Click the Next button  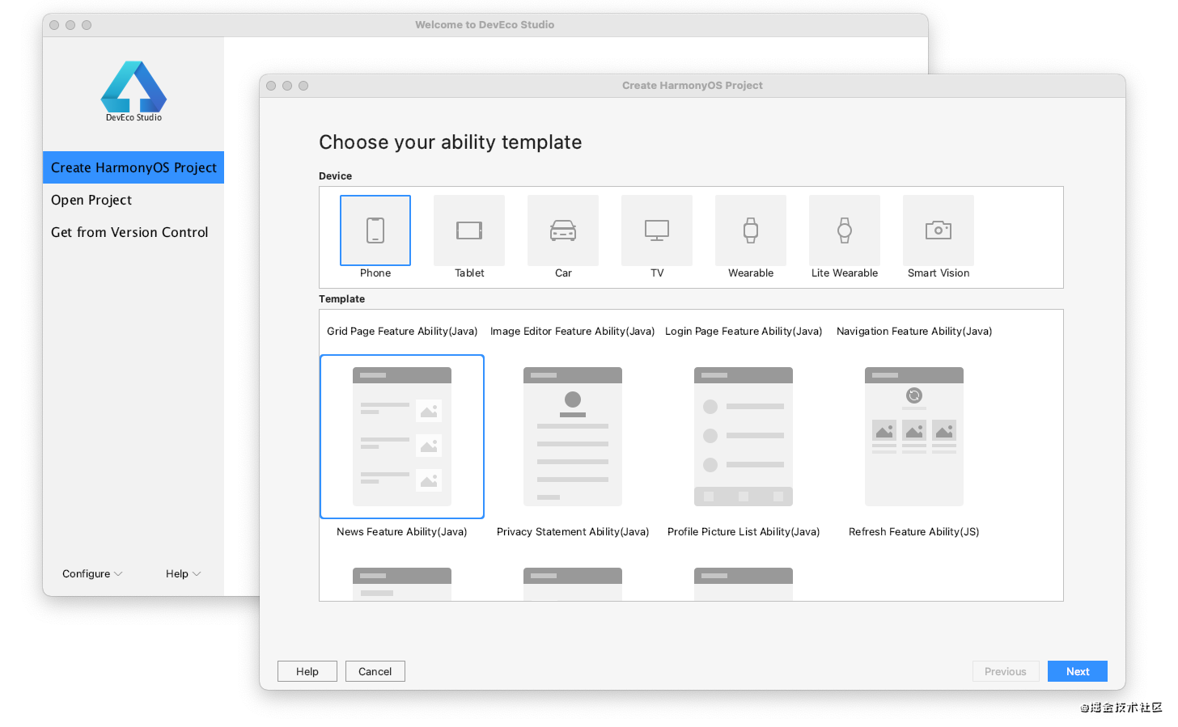click(1078, 671)
